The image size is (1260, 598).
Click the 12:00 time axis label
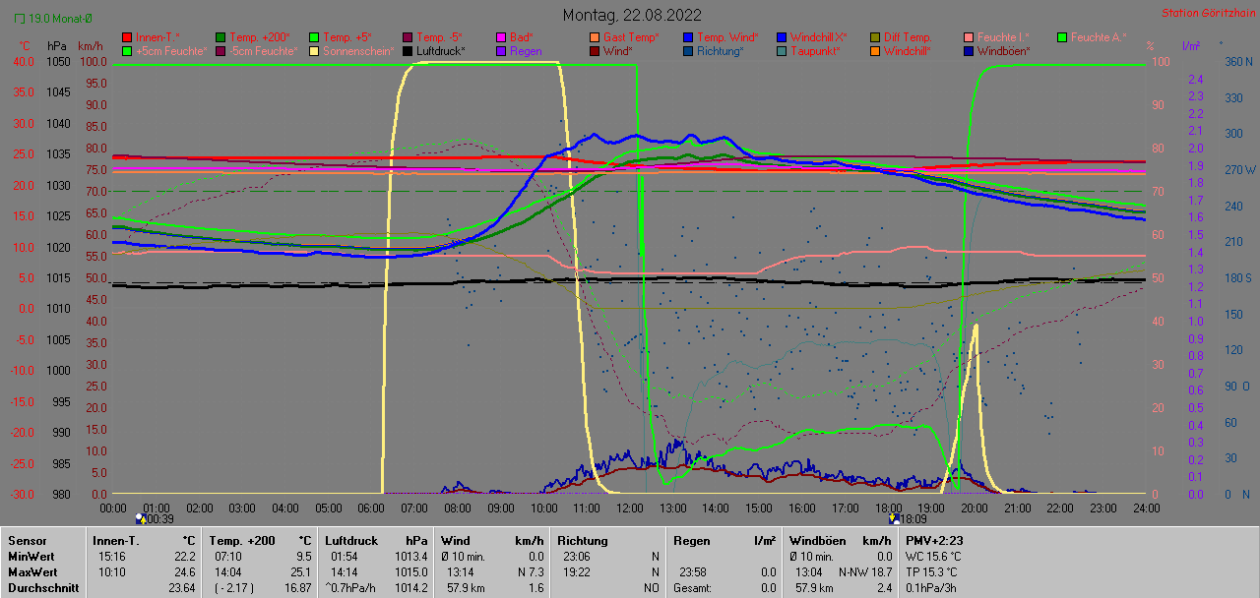(630, 508)
